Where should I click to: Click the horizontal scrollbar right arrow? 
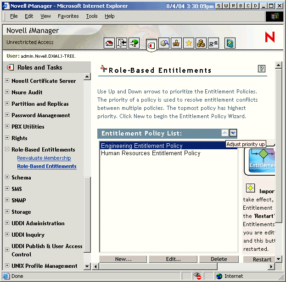[271, 266]
